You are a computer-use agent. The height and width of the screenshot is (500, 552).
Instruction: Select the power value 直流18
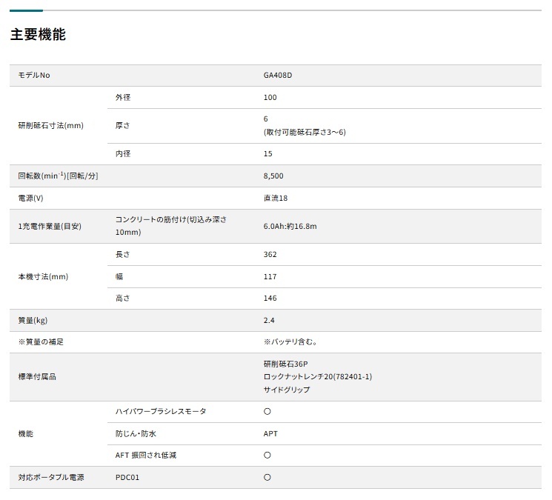tap(276, 198)
